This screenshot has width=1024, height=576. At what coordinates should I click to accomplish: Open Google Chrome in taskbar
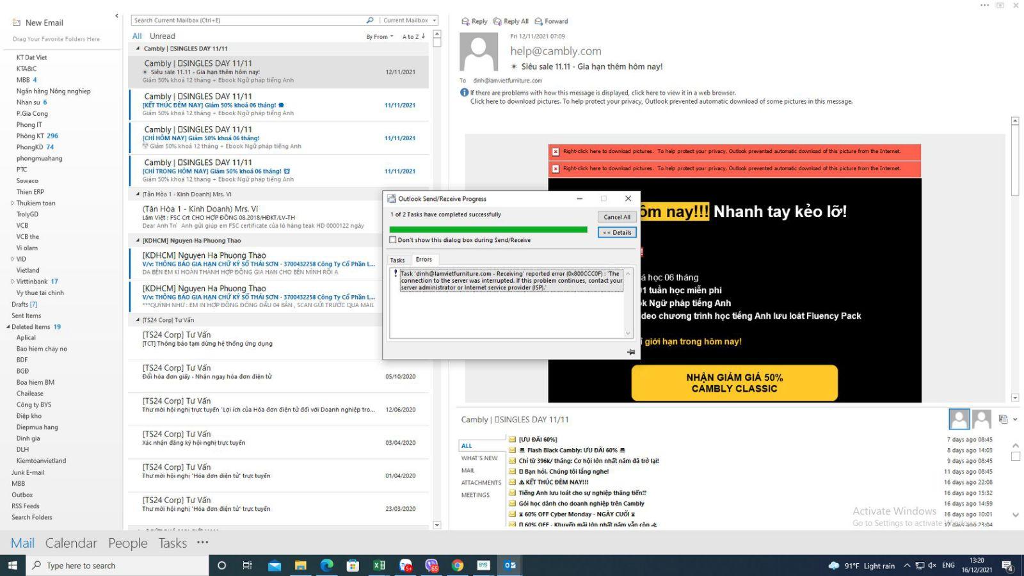[458, 565]
